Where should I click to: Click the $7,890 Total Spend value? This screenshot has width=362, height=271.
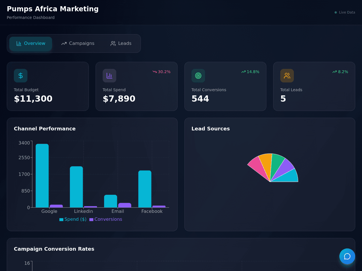coord(119,99)
